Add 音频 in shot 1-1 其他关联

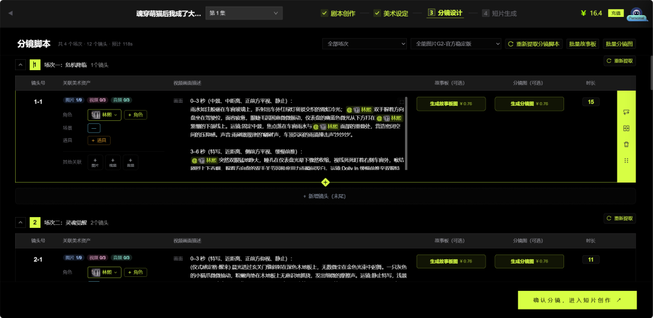point(131,163)
